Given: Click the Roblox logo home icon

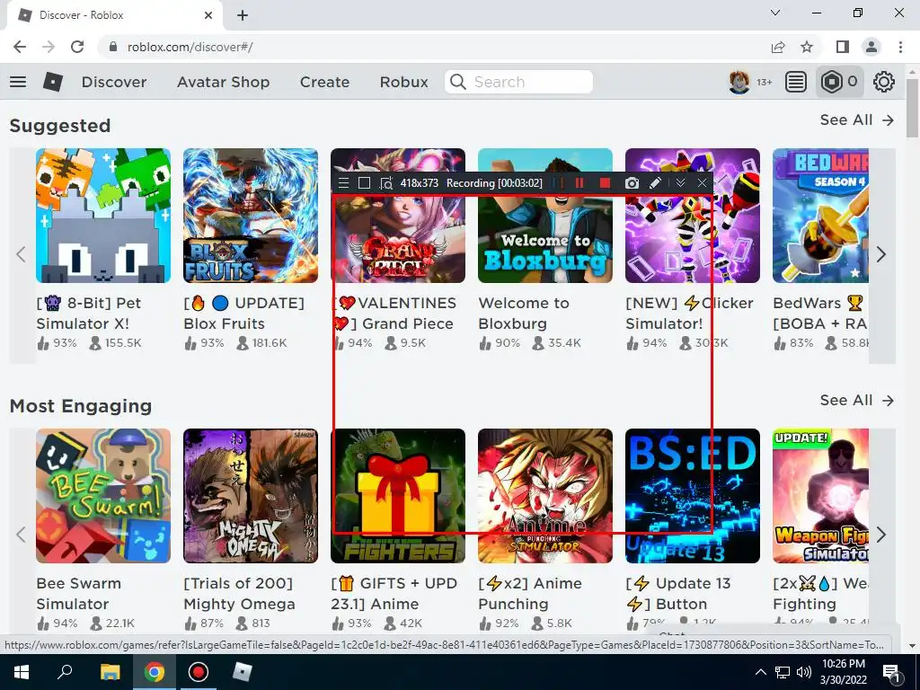Looking at the screenshot, I should (53, 82).
